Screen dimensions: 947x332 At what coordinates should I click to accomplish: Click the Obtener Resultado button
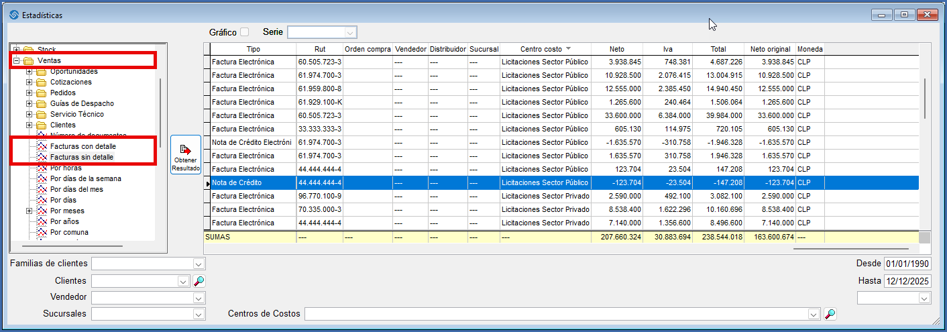pyautogui.click(x=186, y=155)
